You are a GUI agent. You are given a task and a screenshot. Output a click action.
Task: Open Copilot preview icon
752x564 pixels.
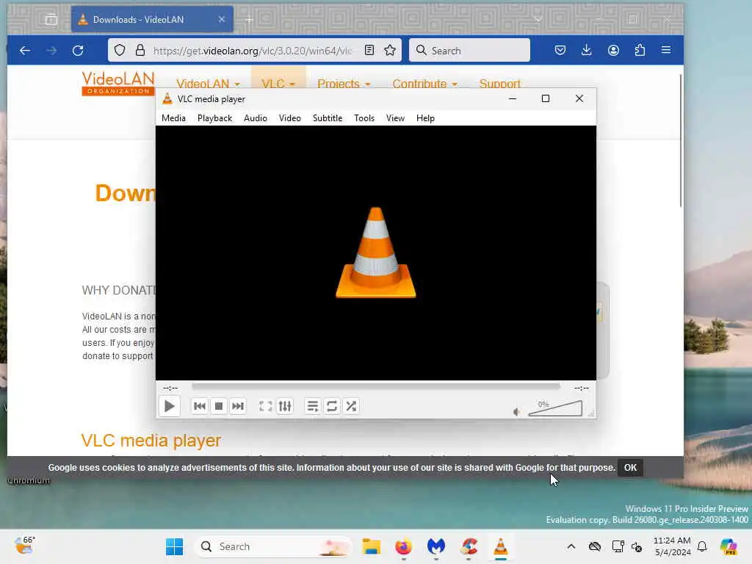pyautogui.click(x=728, y=546)
